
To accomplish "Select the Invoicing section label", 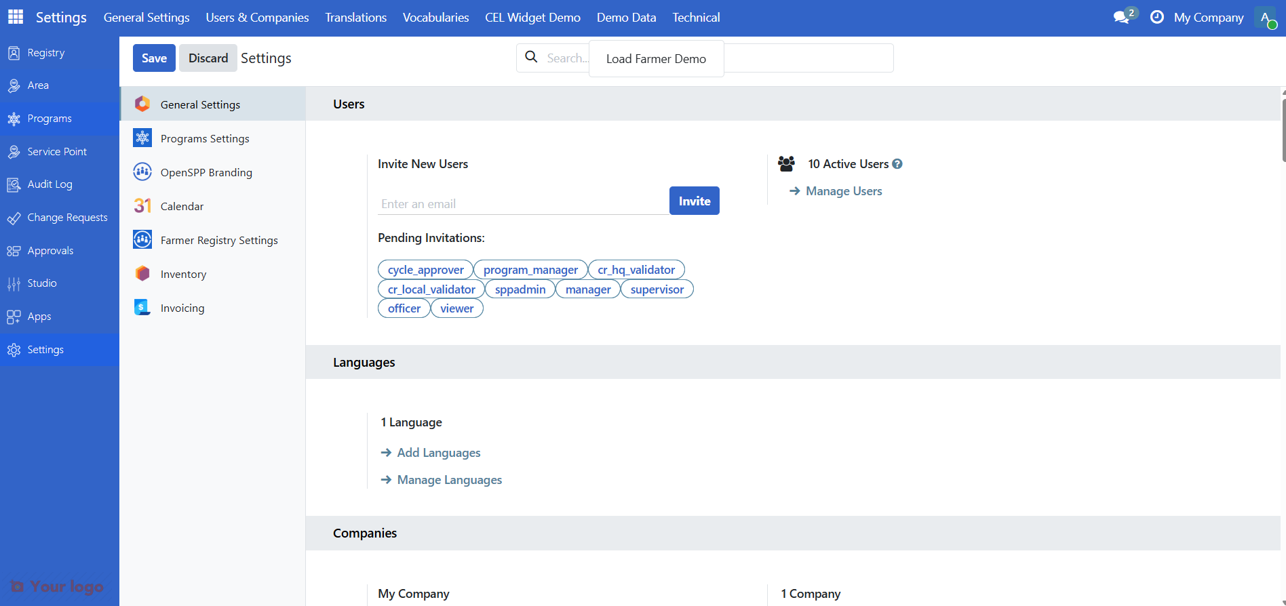I will click(x=182, y=308).
